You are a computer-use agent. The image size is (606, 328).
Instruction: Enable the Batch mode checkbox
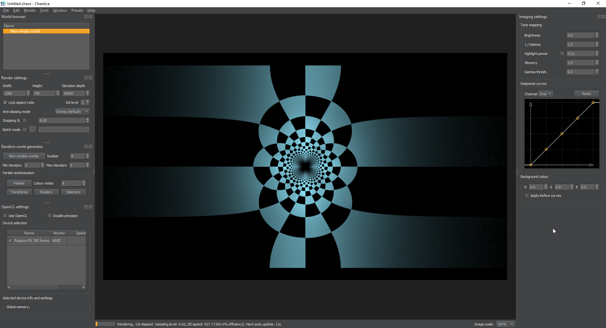pos(25,130)
